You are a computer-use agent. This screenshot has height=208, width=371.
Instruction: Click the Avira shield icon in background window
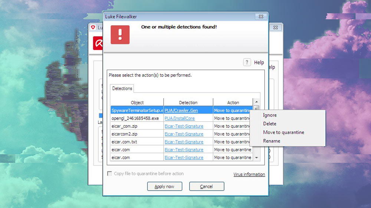[x=93, y=27]
